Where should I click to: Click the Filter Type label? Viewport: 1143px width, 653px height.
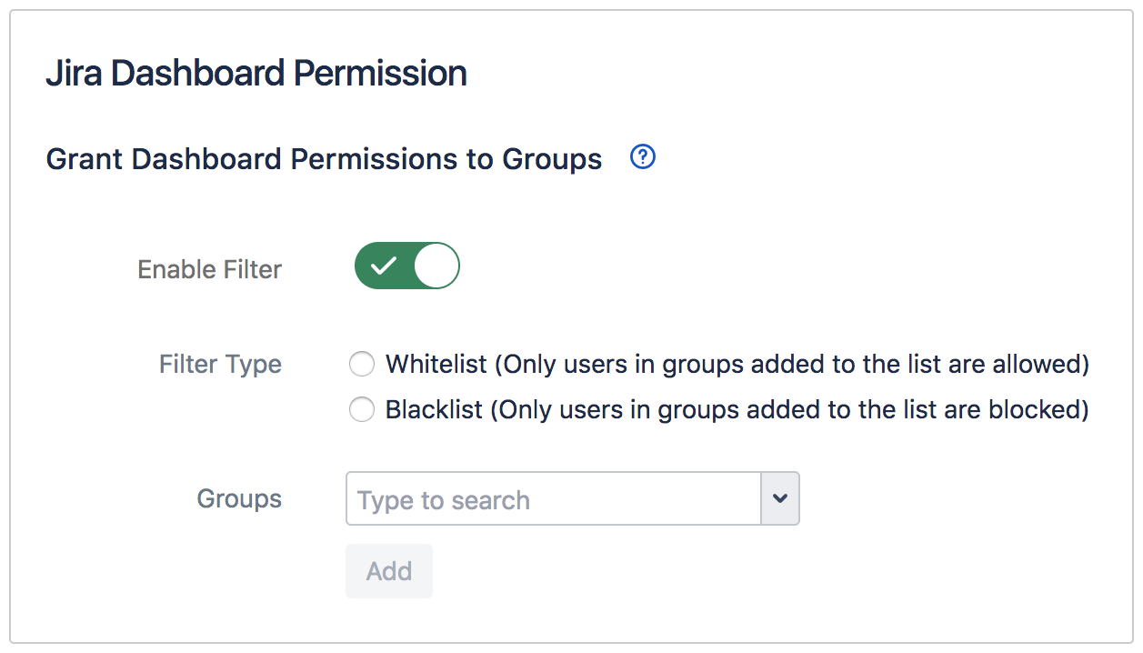coord(220,364)
